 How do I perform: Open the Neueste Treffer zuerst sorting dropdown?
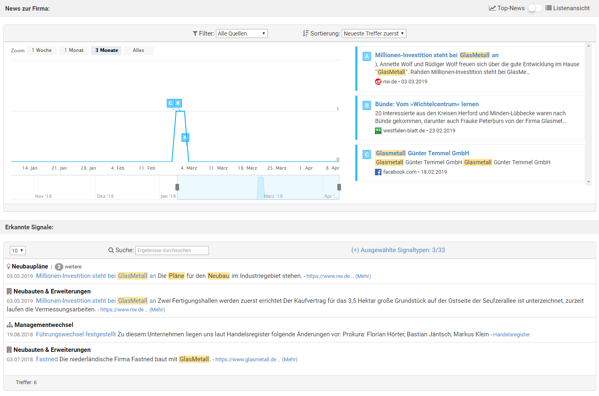coord(374,34)
